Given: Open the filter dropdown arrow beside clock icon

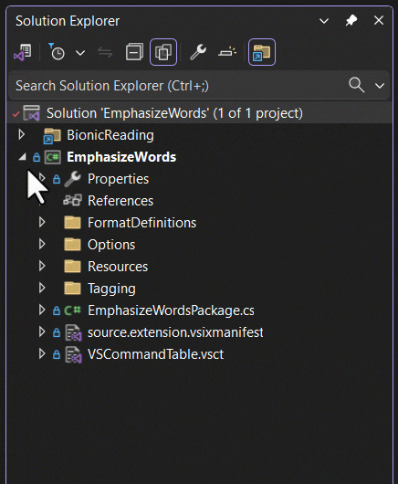Looking at the screenshot, I should tap(80, 53).
